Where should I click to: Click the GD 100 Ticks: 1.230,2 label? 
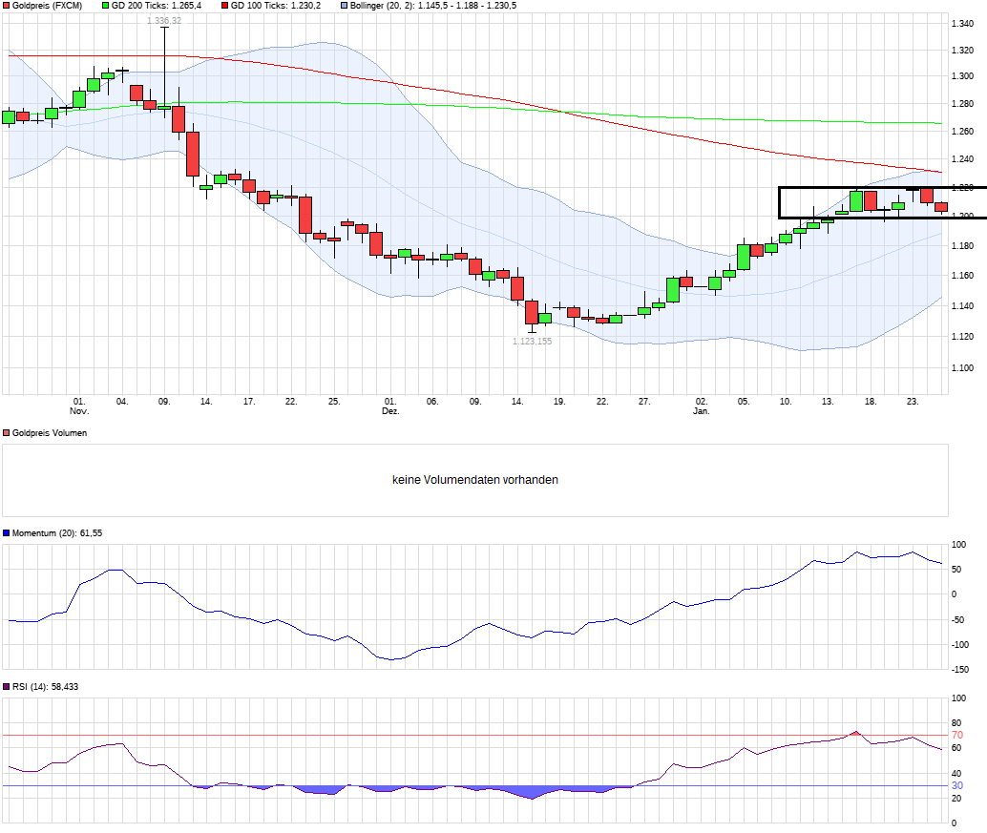(276, 6)
